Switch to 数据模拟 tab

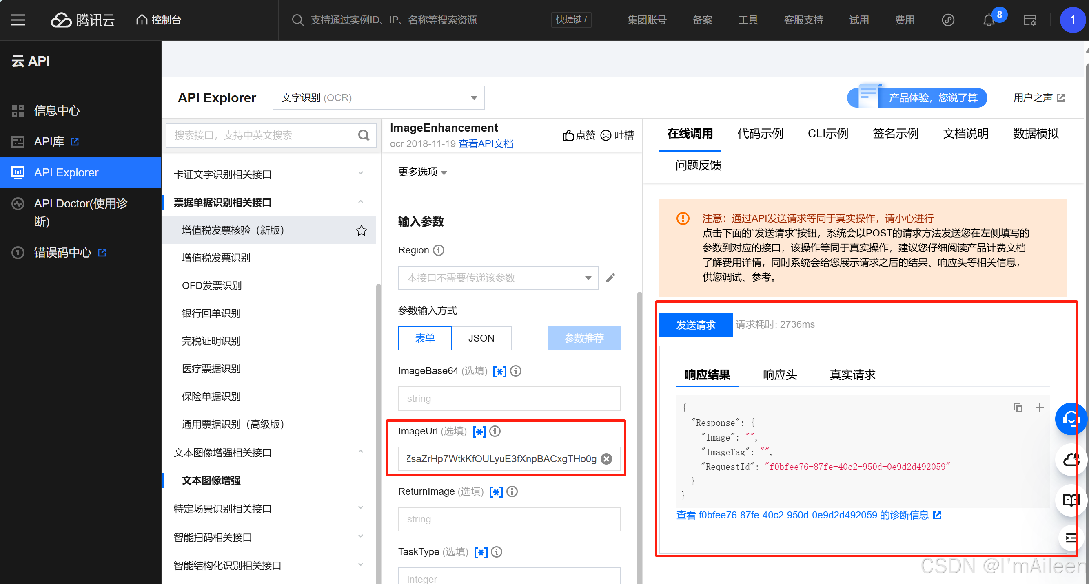(1035, 134)
